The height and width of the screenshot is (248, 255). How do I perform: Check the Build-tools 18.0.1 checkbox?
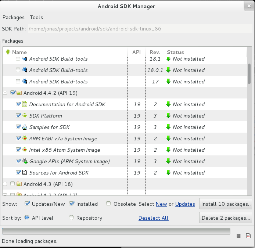(x=18, y=70)
